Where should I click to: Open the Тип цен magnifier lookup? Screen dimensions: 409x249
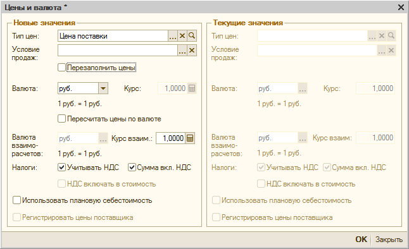click(x=192, y=36)
